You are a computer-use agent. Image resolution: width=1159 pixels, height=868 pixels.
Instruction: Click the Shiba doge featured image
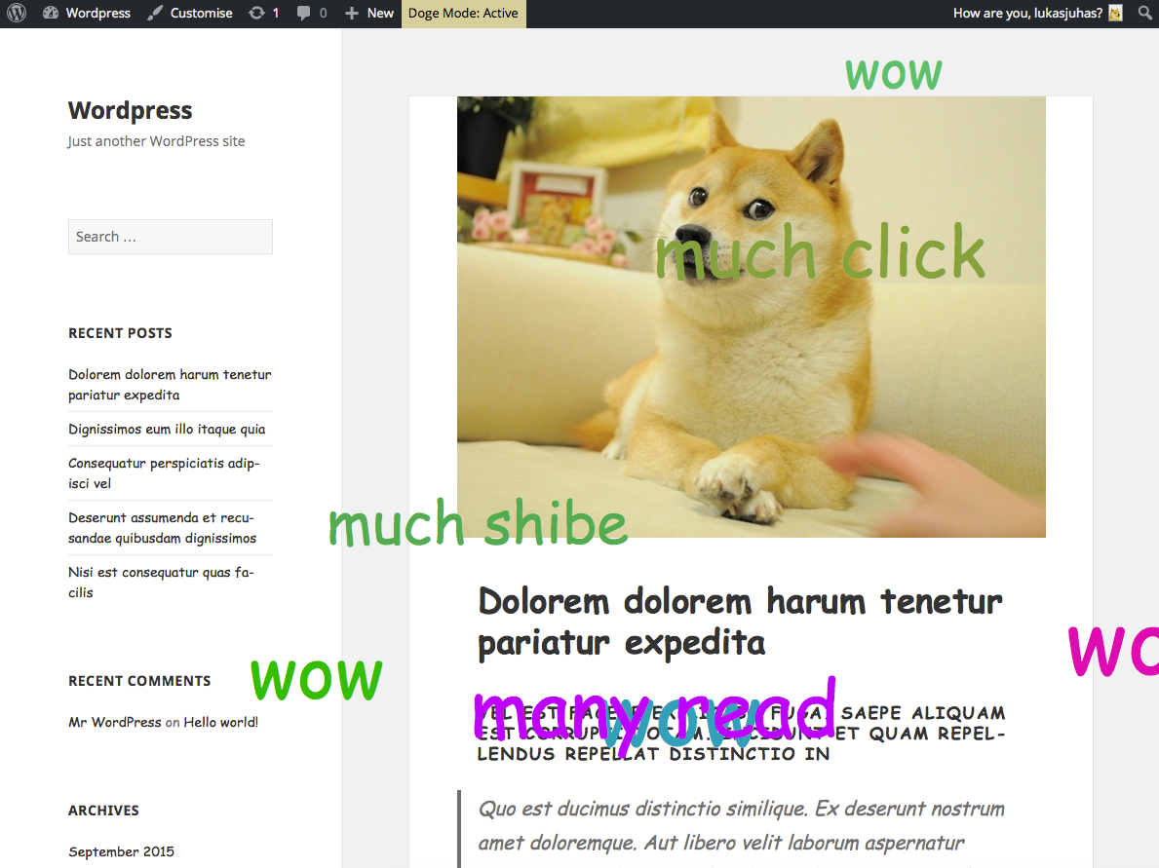751,317
